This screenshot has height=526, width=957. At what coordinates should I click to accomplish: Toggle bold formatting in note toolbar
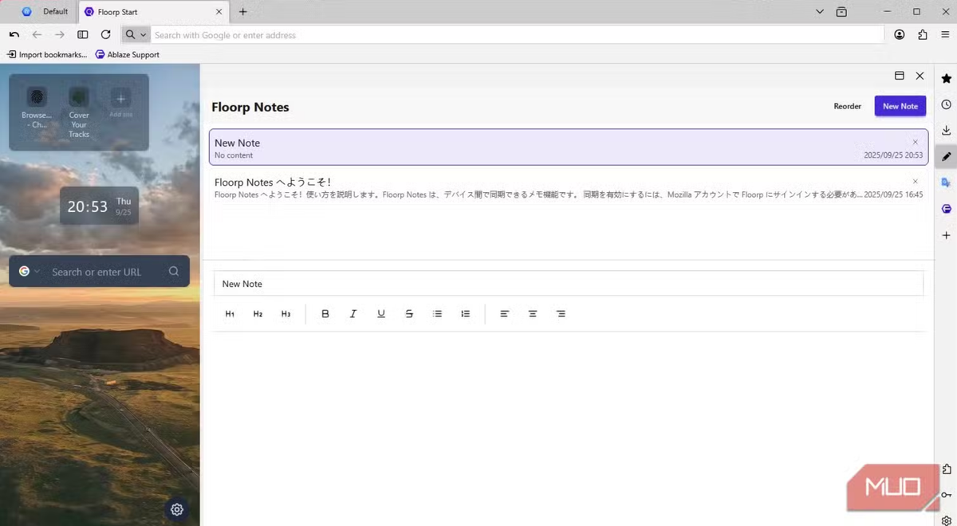click(325, 314)
